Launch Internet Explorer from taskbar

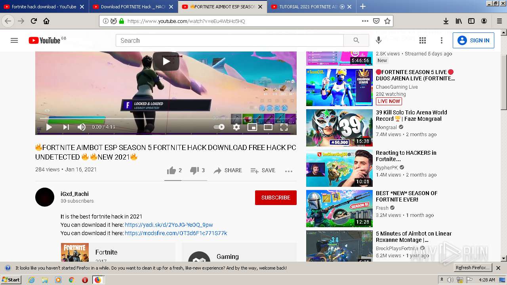pyautogui.click(x=31, y=280)
